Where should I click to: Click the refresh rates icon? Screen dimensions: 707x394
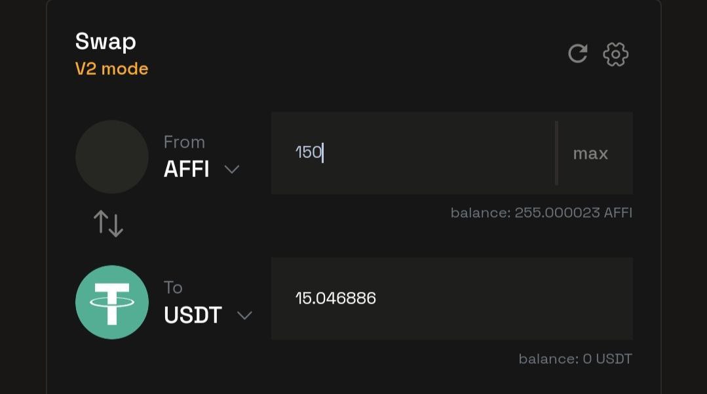[577, 54]
